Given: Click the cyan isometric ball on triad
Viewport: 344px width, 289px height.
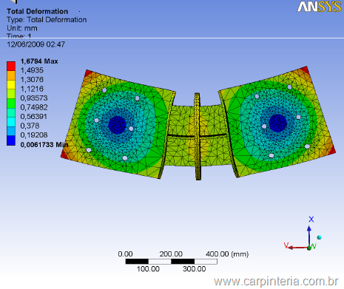Looking at the screenshot, I should [320, 237].
